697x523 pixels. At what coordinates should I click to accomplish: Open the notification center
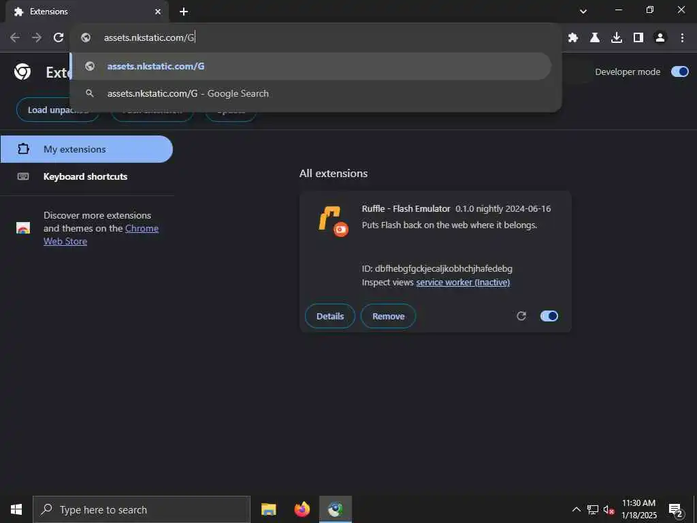click(x=675, y=509)
